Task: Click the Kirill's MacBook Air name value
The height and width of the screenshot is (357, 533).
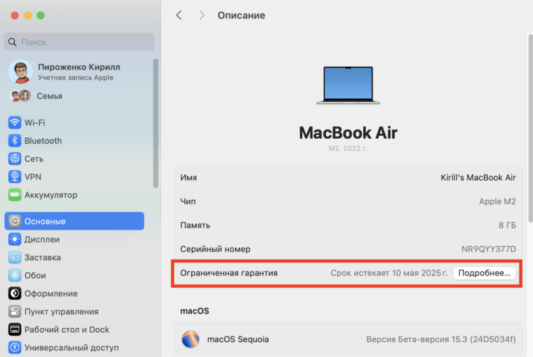Action: pos(478,178)
